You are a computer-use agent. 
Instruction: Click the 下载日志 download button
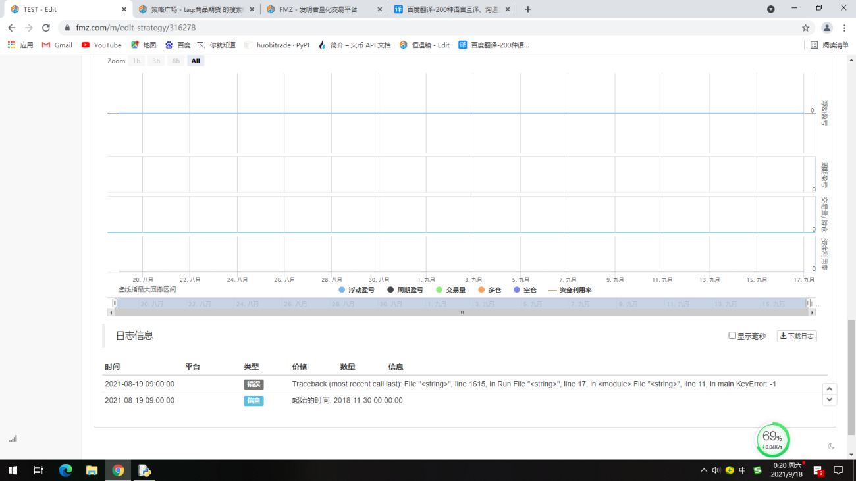point(797,336)
